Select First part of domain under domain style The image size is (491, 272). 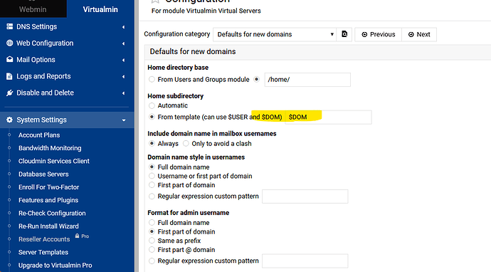click(152, 185)
